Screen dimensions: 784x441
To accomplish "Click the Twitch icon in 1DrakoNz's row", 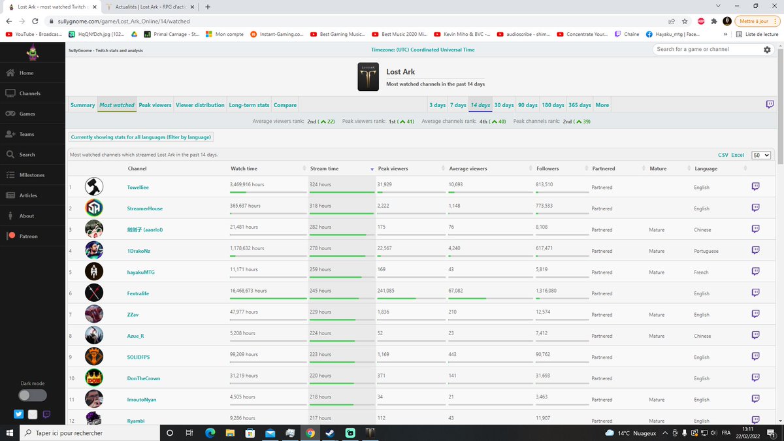I will tap(755, 251).
